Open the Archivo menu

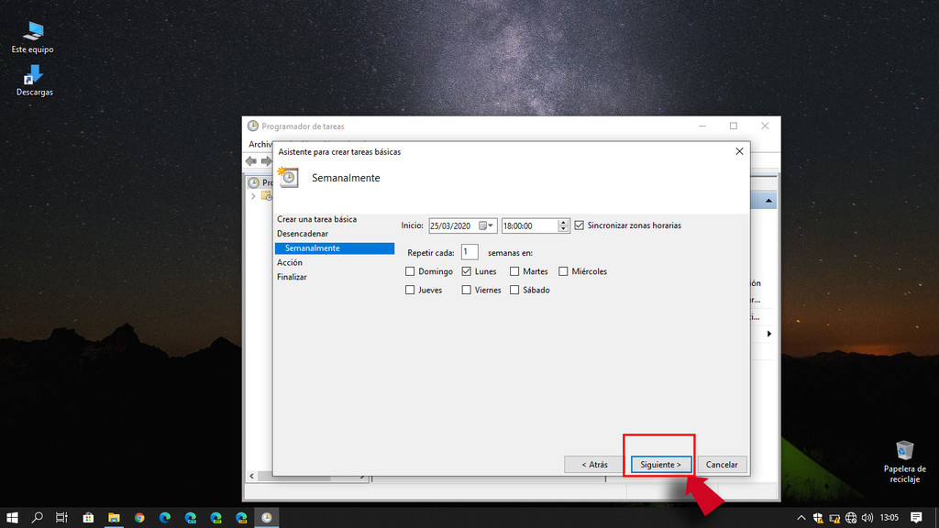coord(260,144)
